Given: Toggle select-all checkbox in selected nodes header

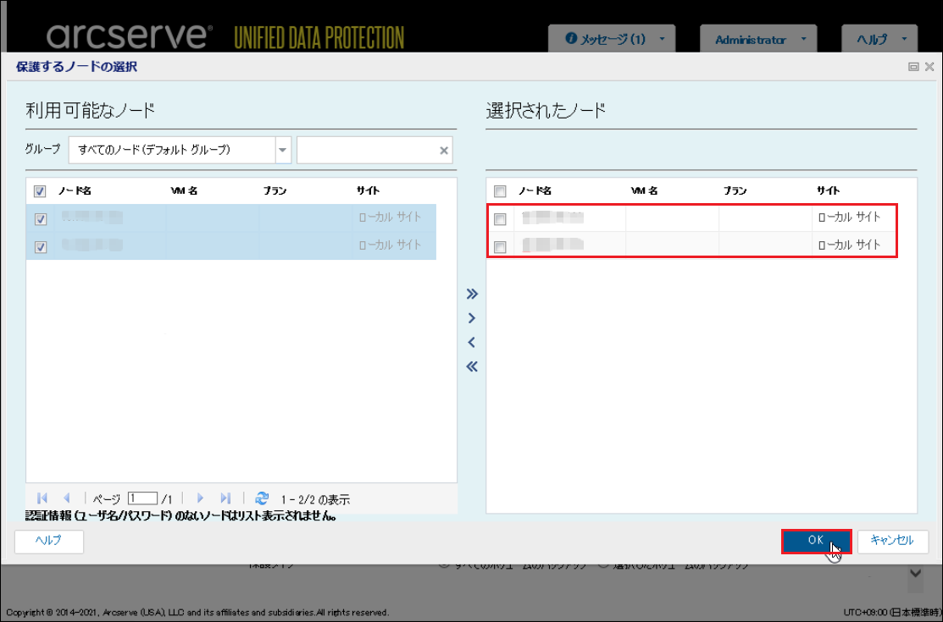Looking at the screenshot, I should click(x=500, y=191).
